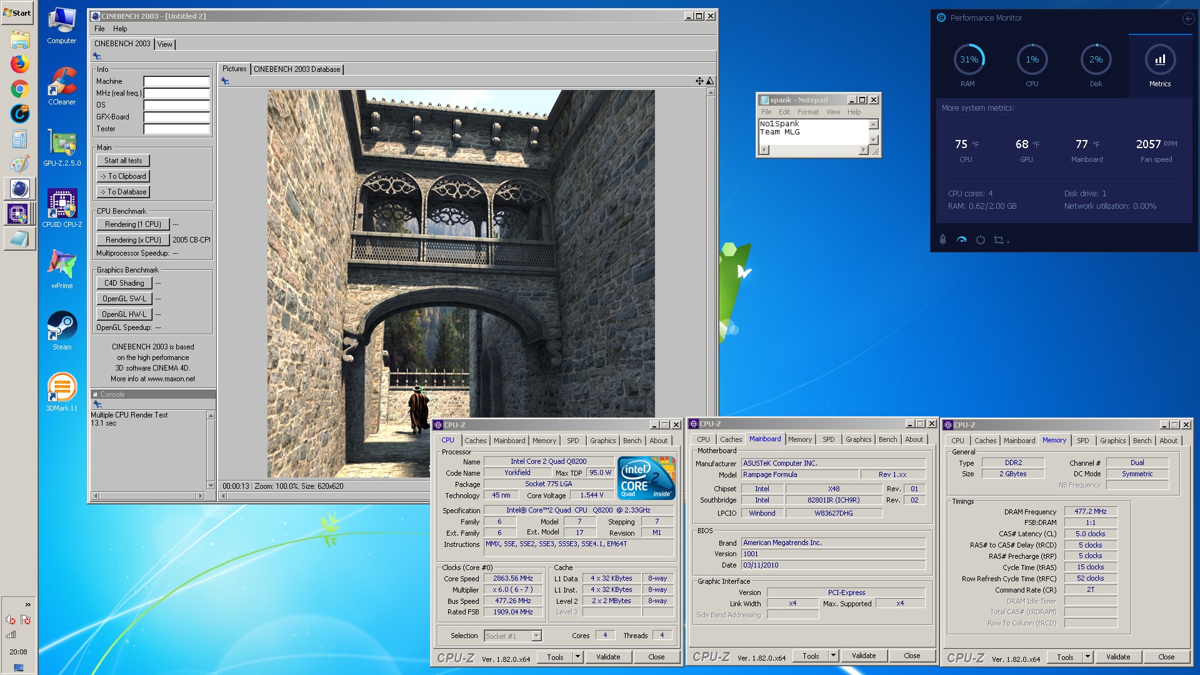The height and width of the screenshot is (675, 1200).
Task: Click the To Database button
Action: click(x=123, y=192)
